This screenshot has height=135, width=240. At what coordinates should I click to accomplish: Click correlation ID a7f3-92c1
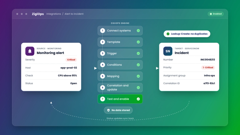[209, 83]
